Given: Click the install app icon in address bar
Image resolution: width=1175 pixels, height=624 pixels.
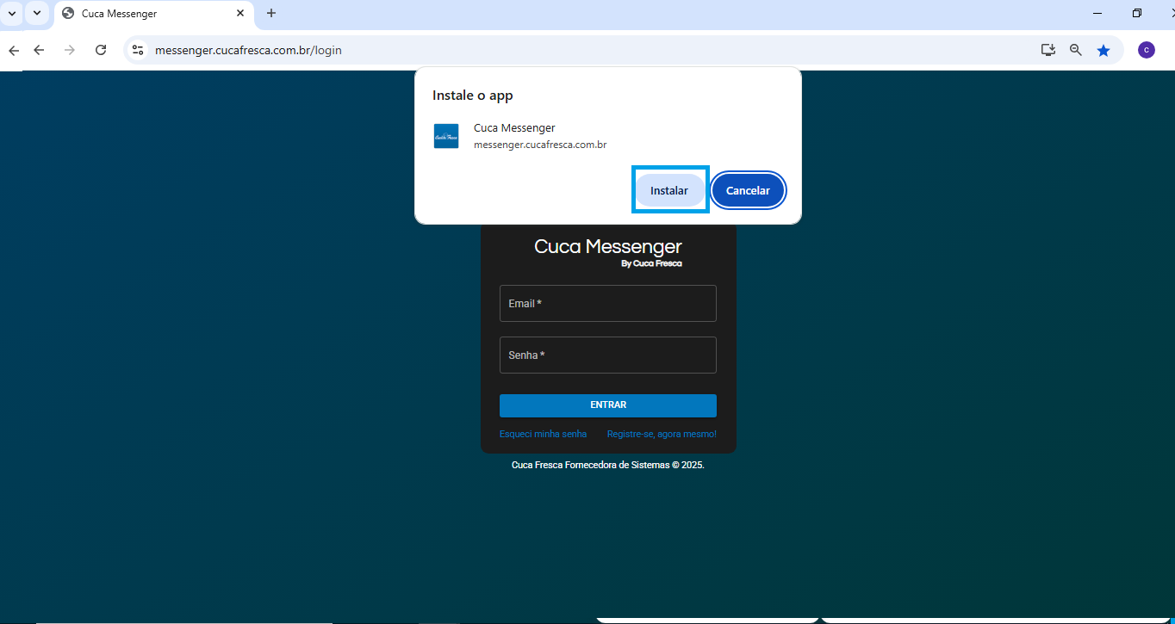Looking at the screenshot, I should coord(1048,50).
